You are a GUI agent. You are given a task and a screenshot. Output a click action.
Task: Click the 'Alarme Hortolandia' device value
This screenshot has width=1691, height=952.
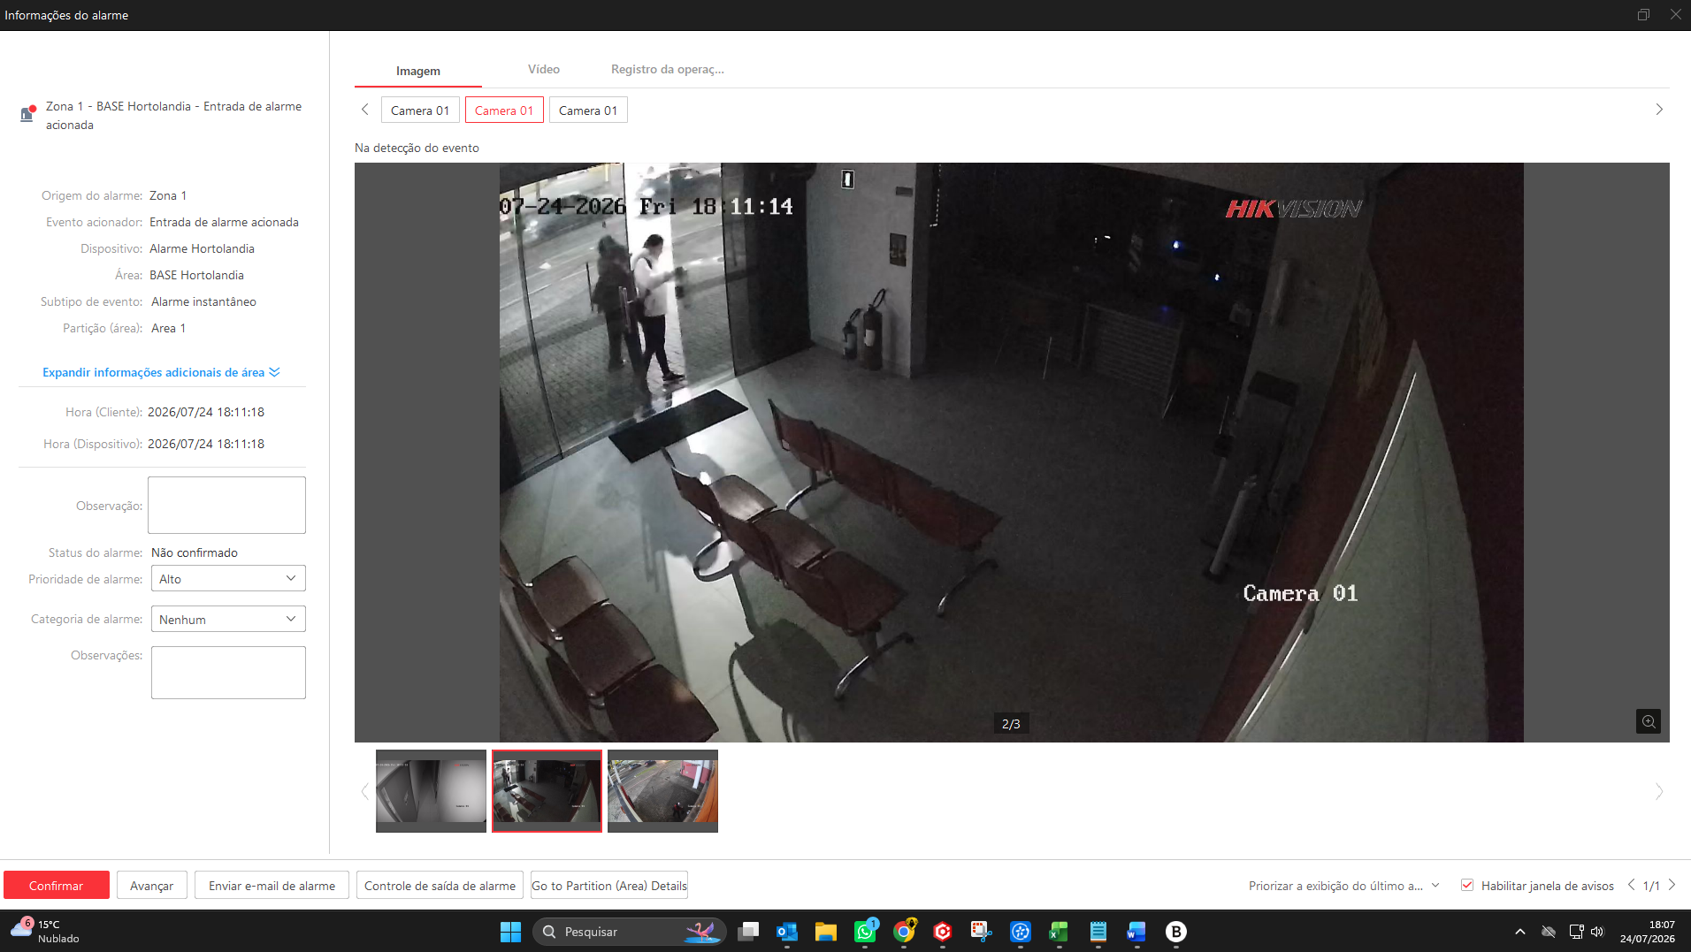coord(202,248)
